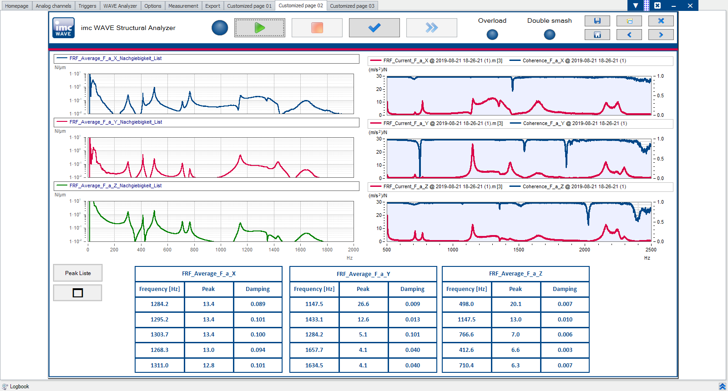Select the 1284.2 frequency cell in FRF_Average_F_a_X
This screenshot has width=728, height=391.
159,304
